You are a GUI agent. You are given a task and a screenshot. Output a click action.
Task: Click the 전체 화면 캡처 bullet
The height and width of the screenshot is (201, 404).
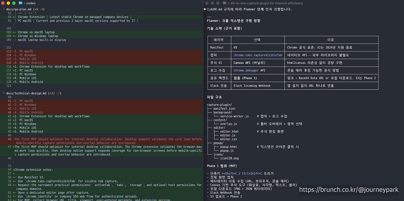[x=220, y=177]
